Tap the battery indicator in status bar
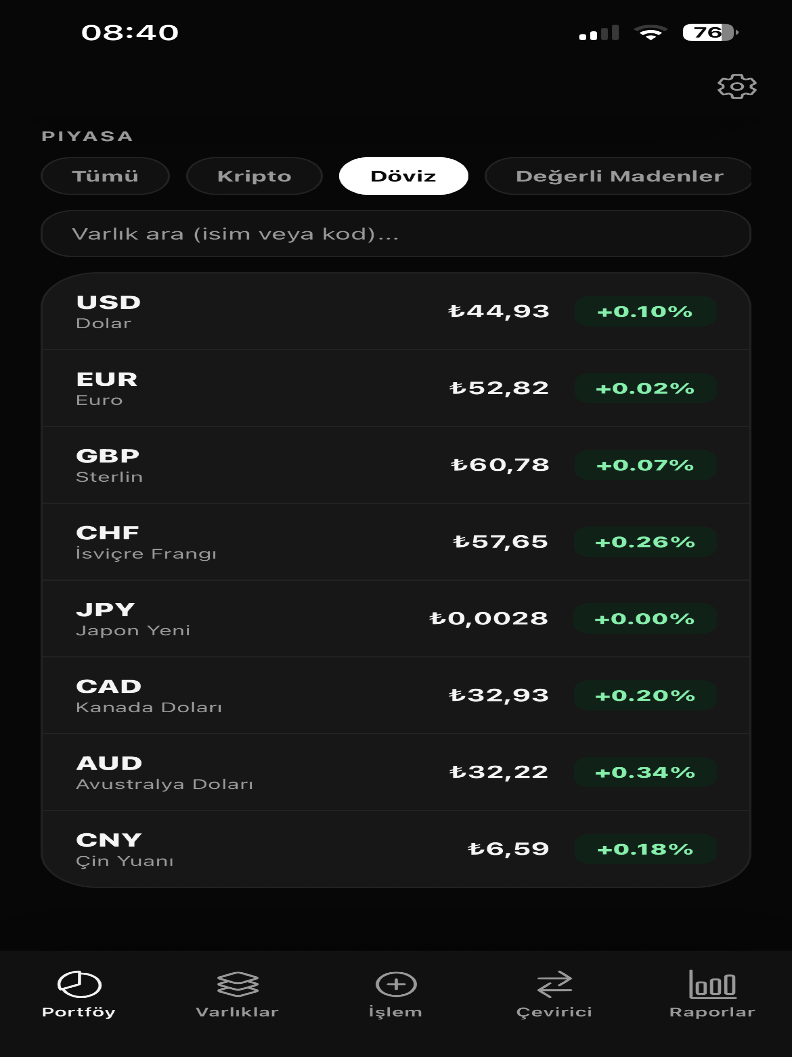Image resolution: width=792 pixels, height=1057 pixels. point(710,32)
